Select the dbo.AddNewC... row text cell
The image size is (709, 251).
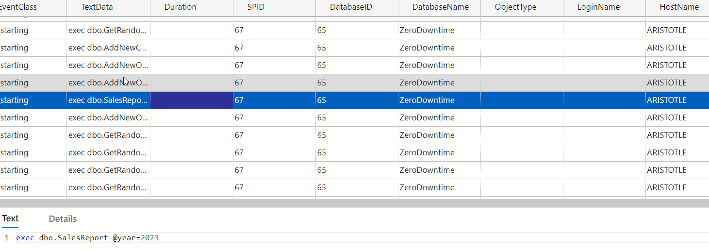pos(108,48)
